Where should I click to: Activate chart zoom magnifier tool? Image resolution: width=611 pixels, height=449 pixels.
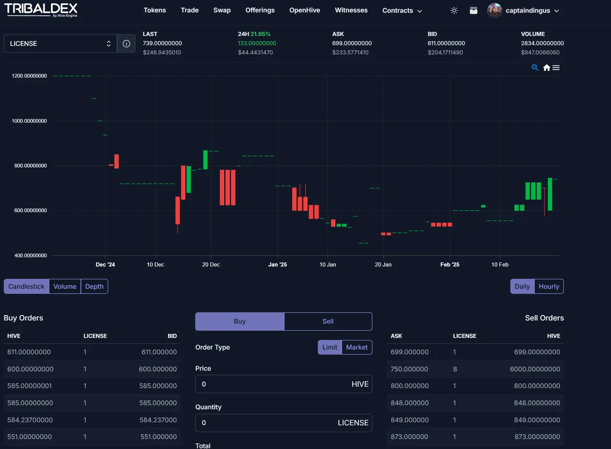point(535,68)
